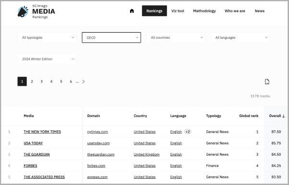Open the Methodology page

pos(205,11)
